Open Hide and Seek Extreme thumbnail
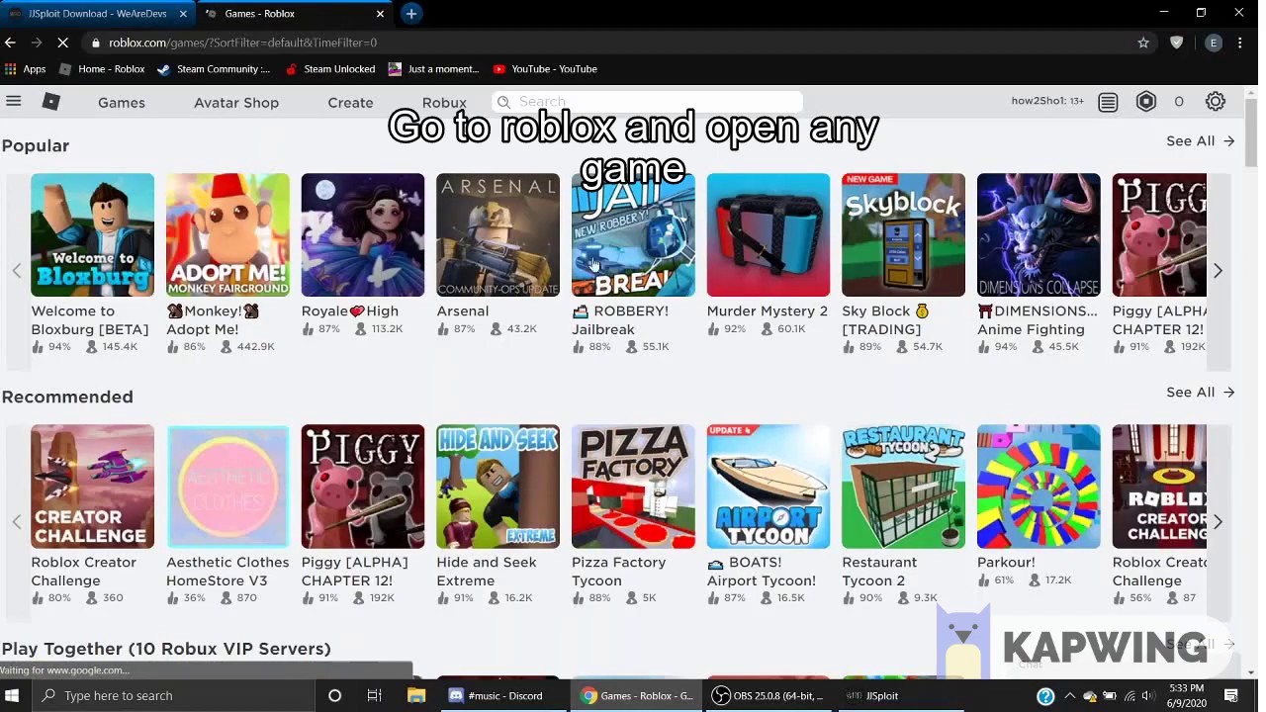Viewport: 1266px width, 712px height. 497,486
